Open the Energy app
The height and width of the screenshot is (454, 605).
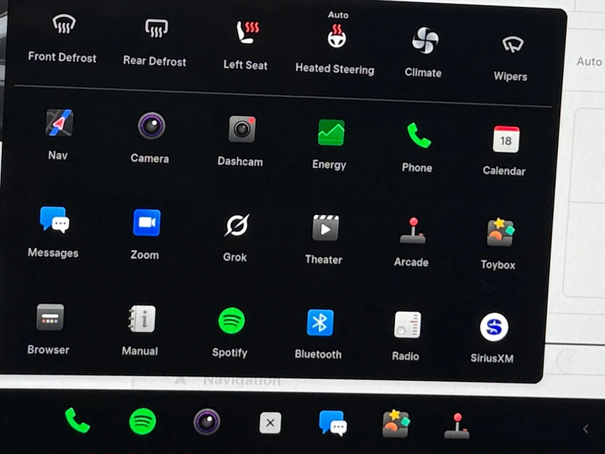click(331, 133)
